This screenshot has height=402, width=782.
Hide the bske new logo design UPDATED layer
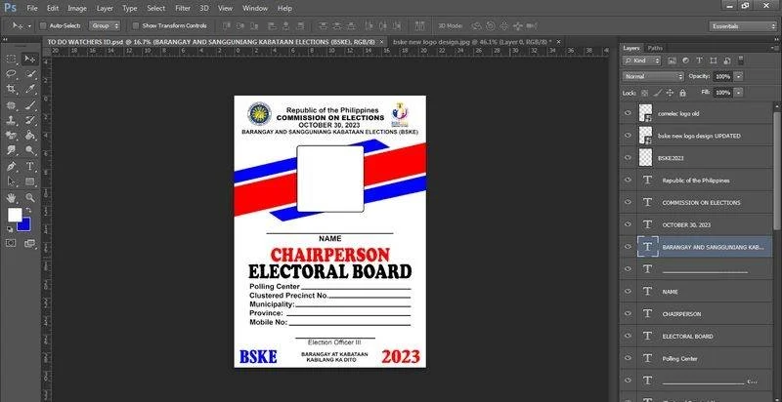tap(628, 136)
